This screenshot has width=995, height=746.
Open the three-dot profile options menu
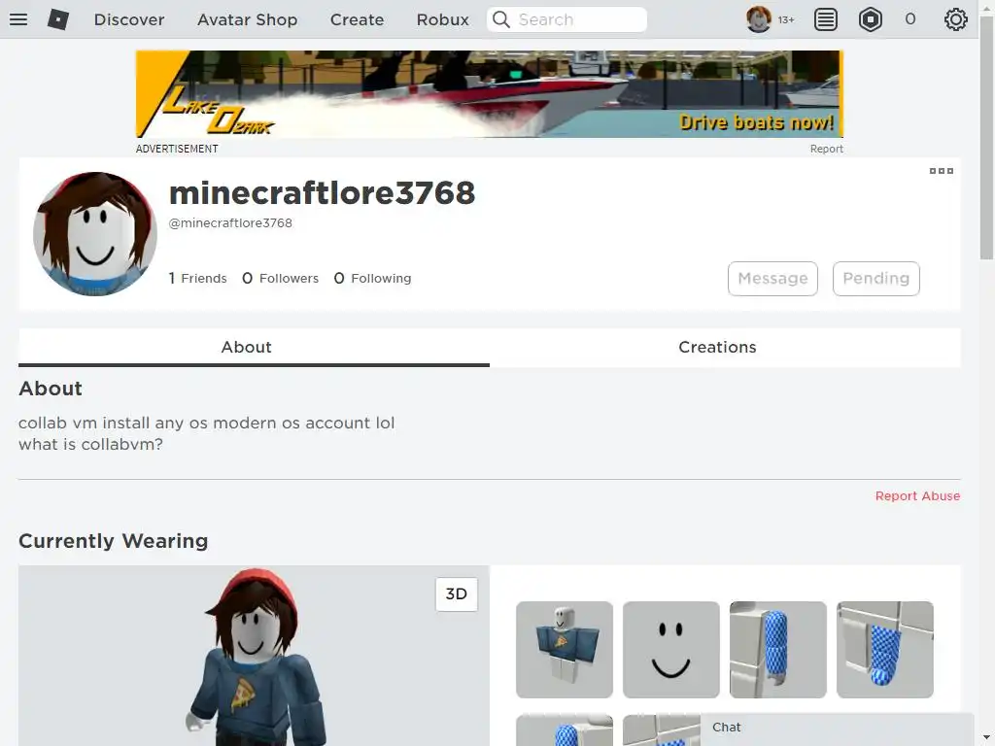click(941, 171)
